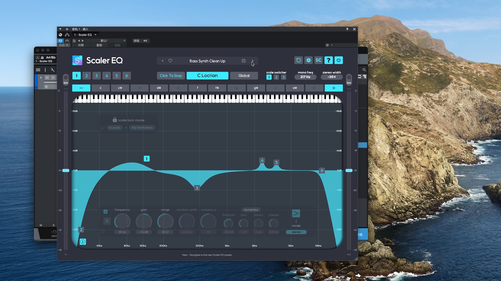Toggle the host plugin bypass power icon
Viewport: 501px width, 281px height.
pyautogui.click(x=60, y=41)
